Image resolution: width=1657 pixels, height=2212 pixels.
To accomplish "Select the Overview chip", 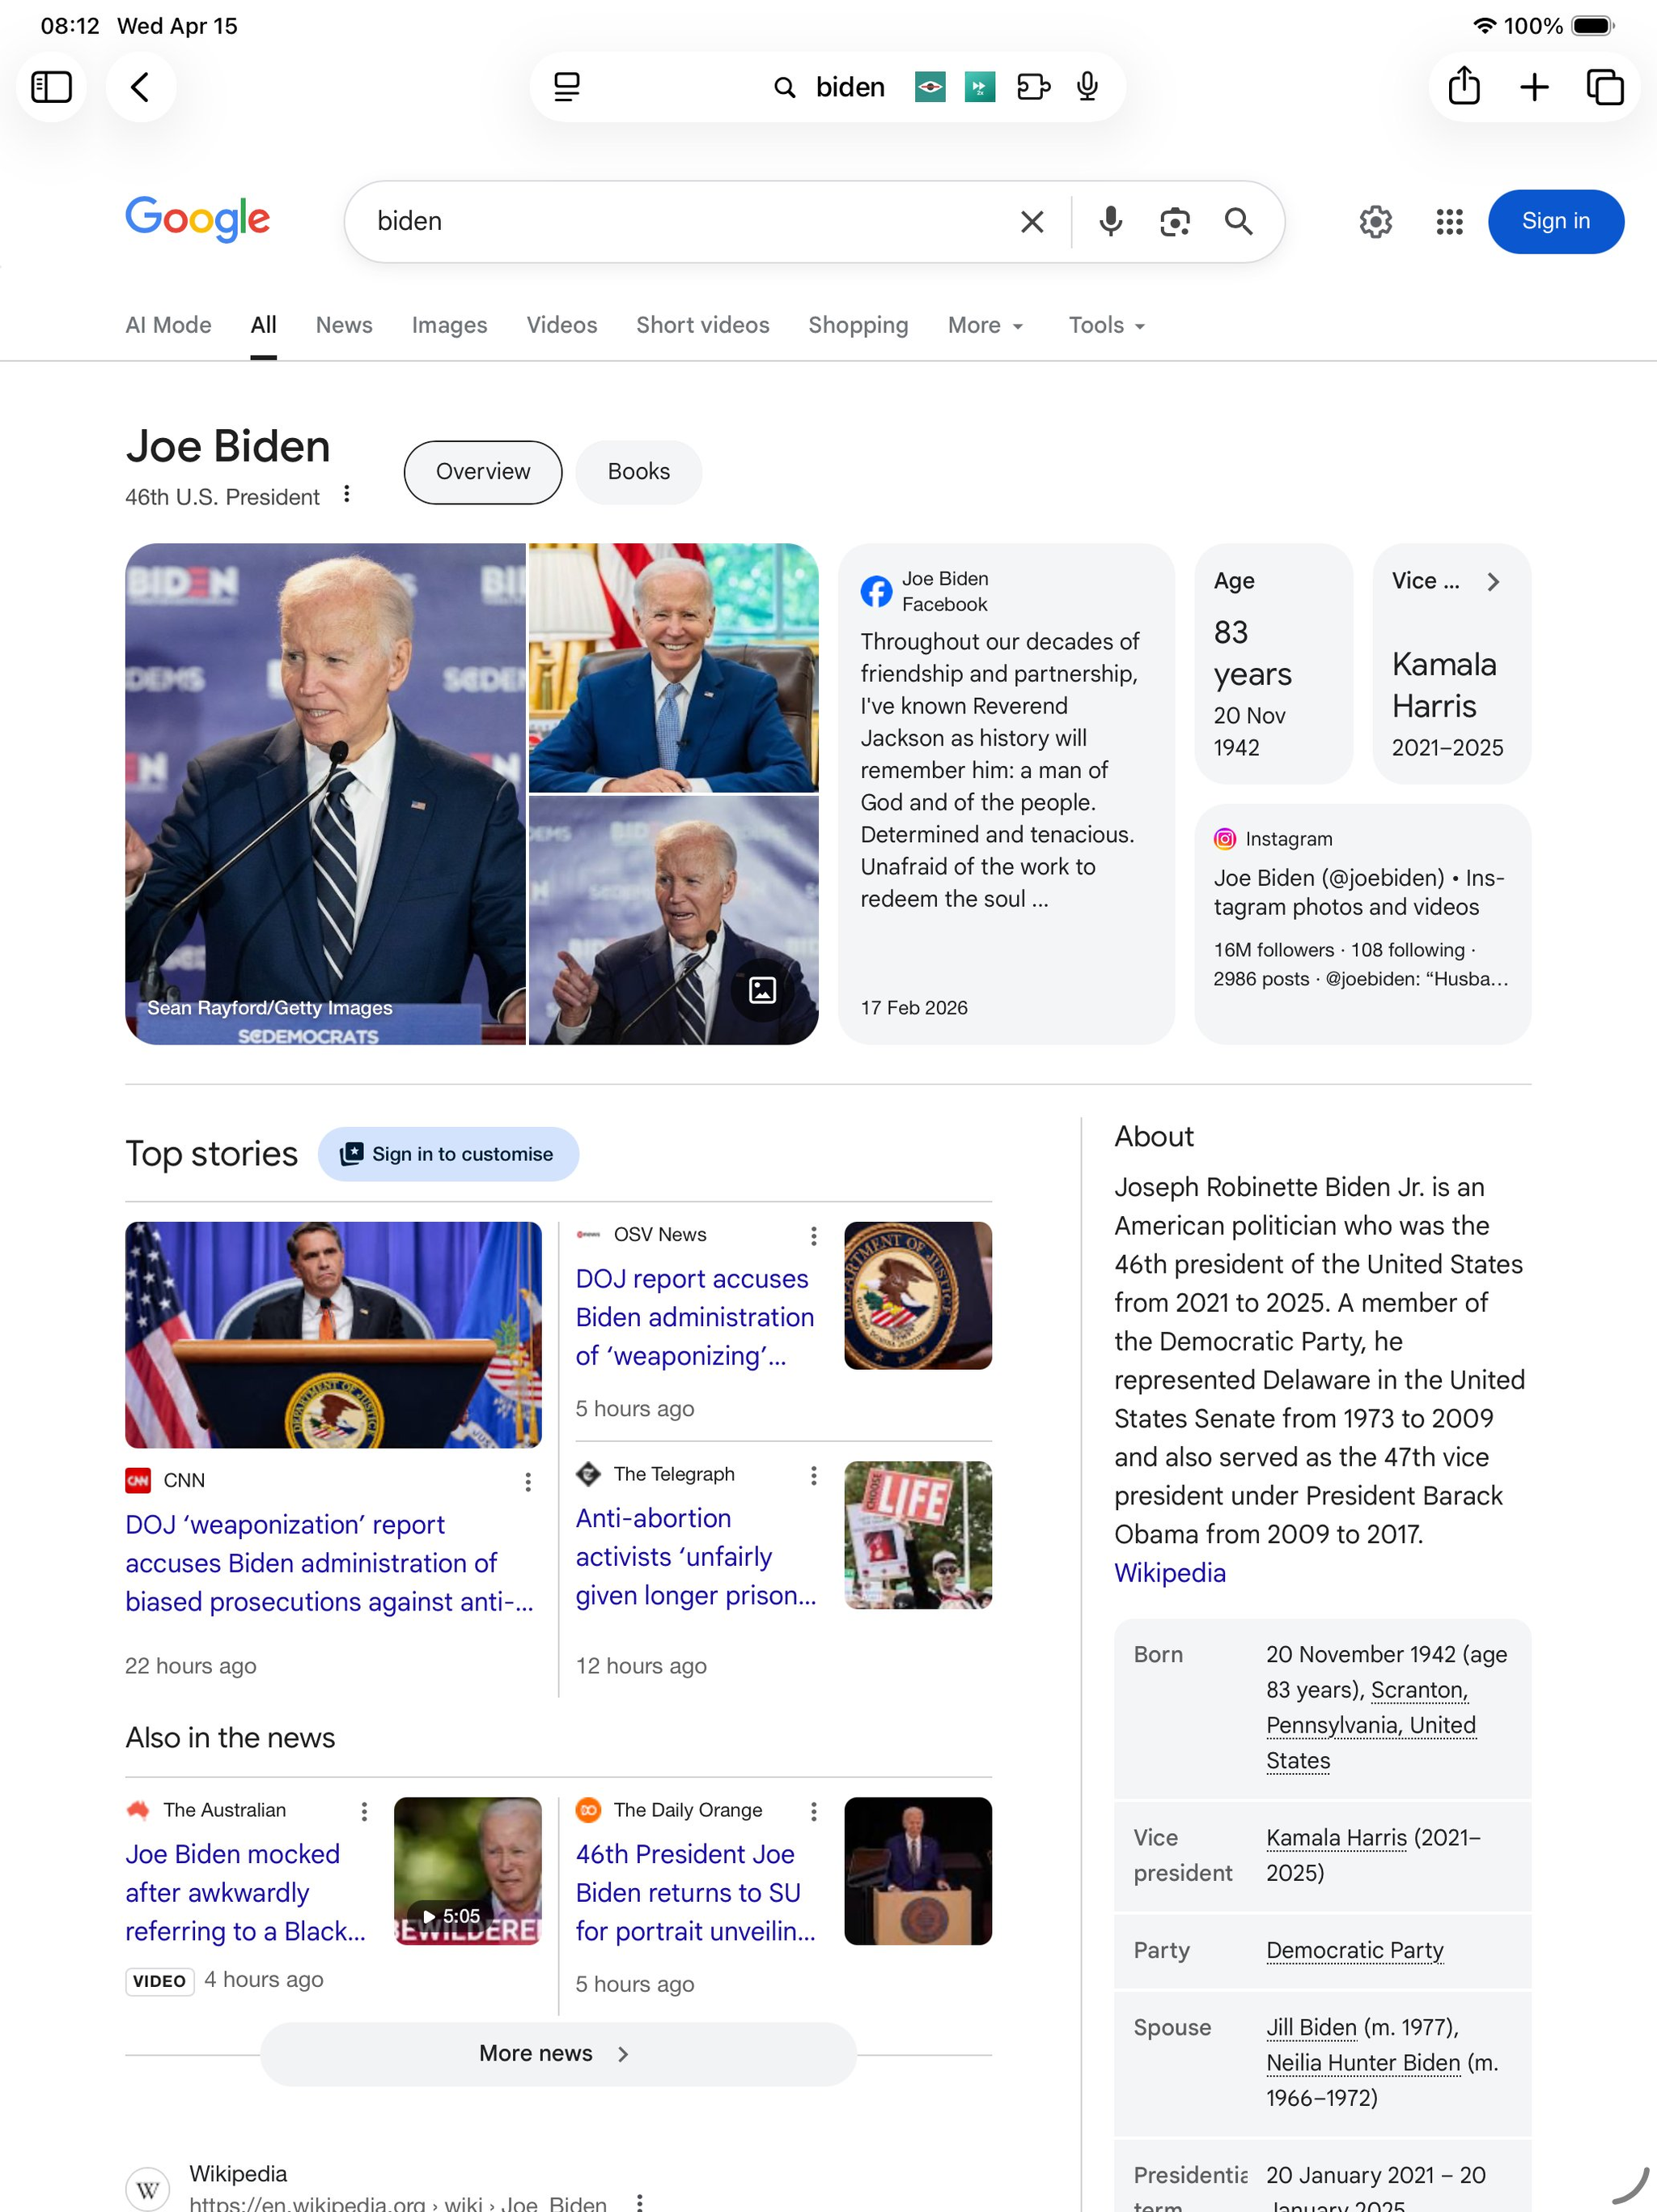I will [x=483, y=472].
